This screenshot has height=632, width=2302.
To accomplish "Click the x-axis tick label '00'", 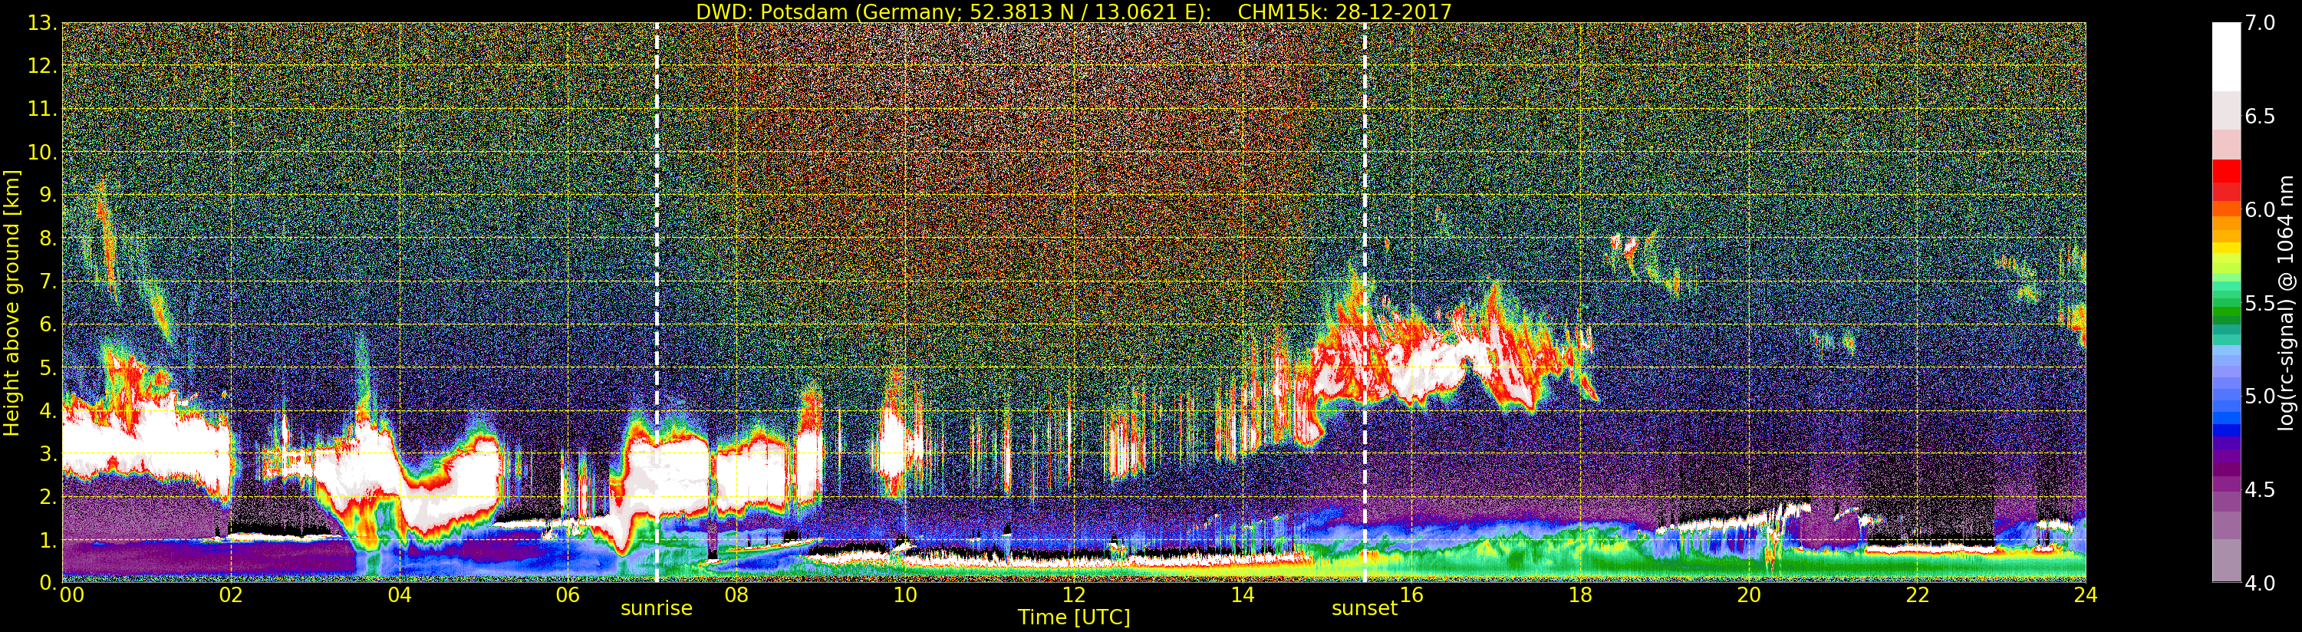I will [x=71, y=594].
